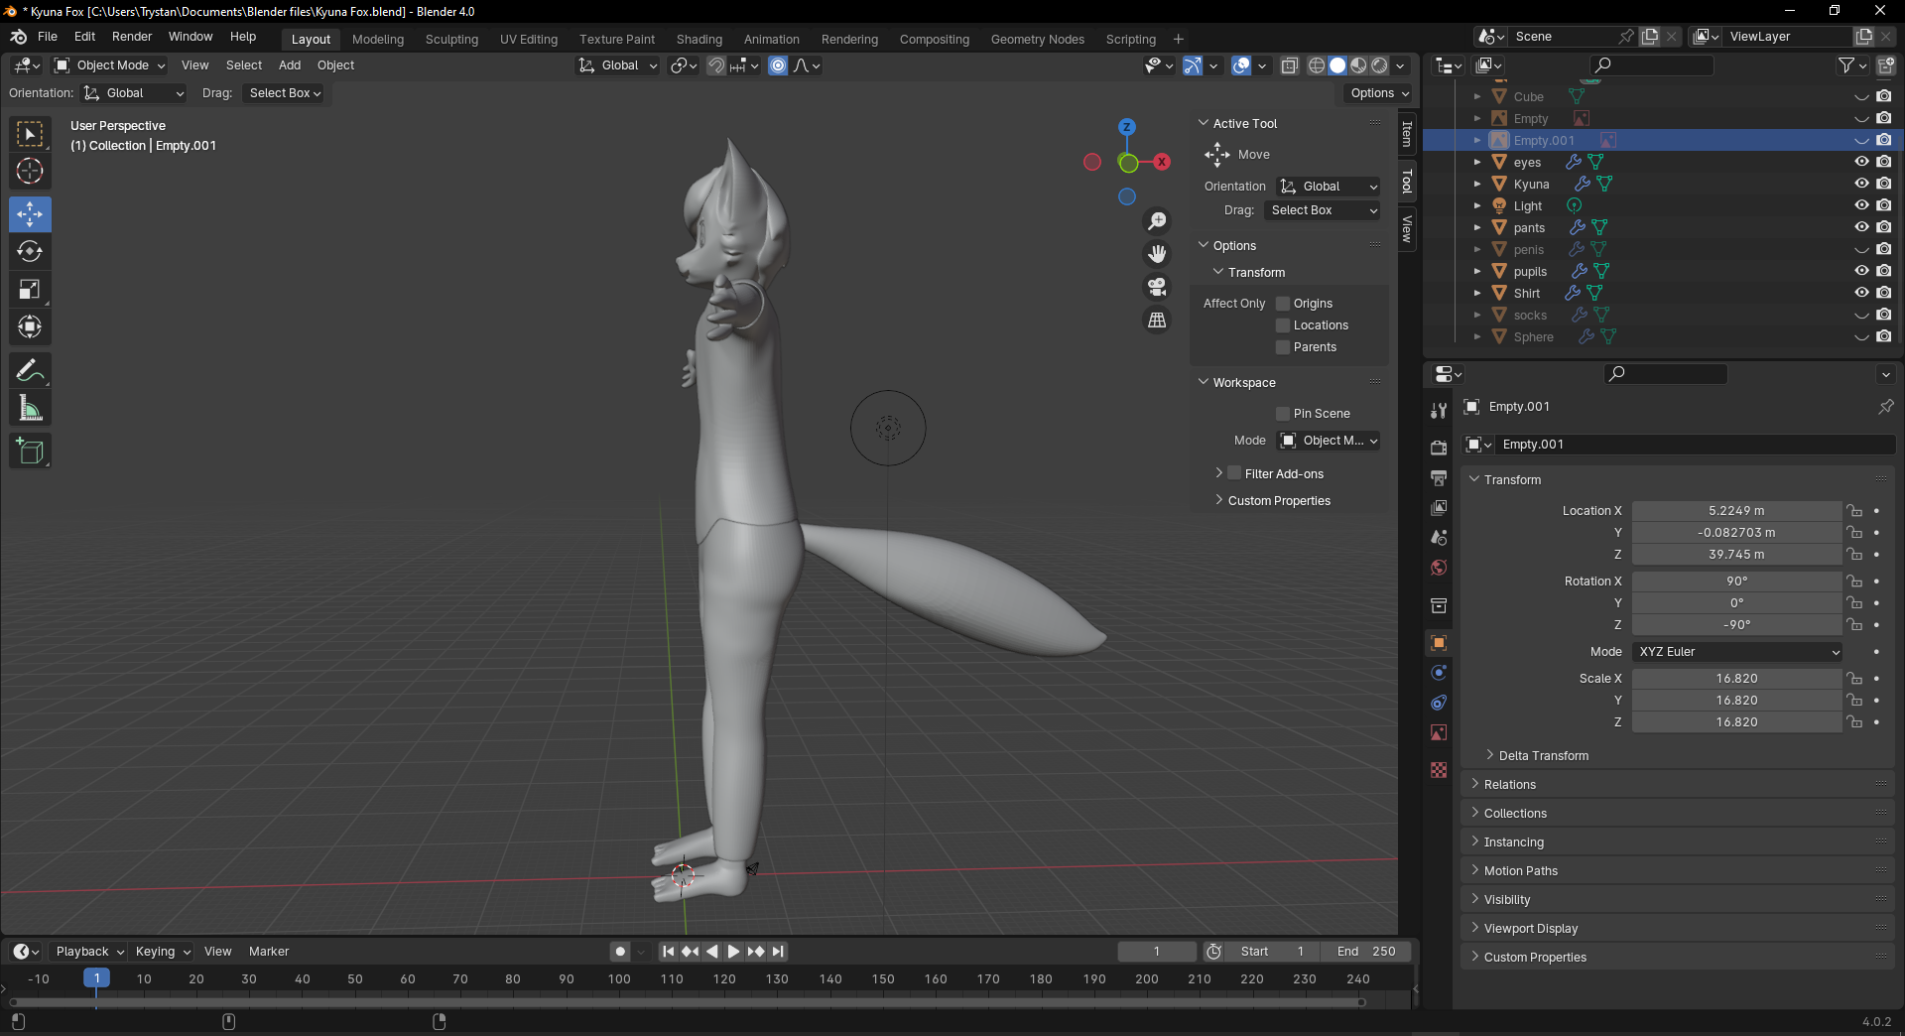
Task: Expand the Viewport Display panel
Action: coord(1530,929)
